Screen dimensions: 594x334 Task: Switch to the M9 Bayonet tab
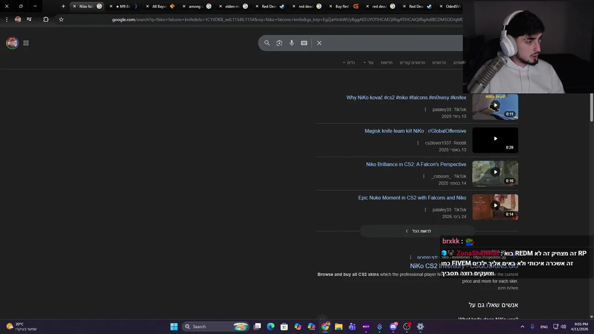(x=123, y=6)
